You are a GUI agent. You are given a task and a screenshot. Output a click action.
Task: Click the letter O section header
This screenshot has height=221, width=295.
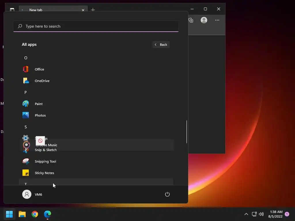(x=26, y=58)
